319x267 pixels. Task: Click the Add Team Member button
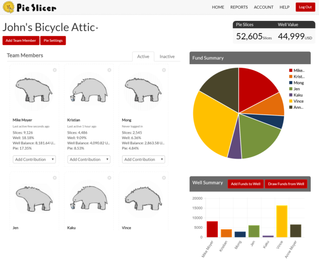[20, 40]
